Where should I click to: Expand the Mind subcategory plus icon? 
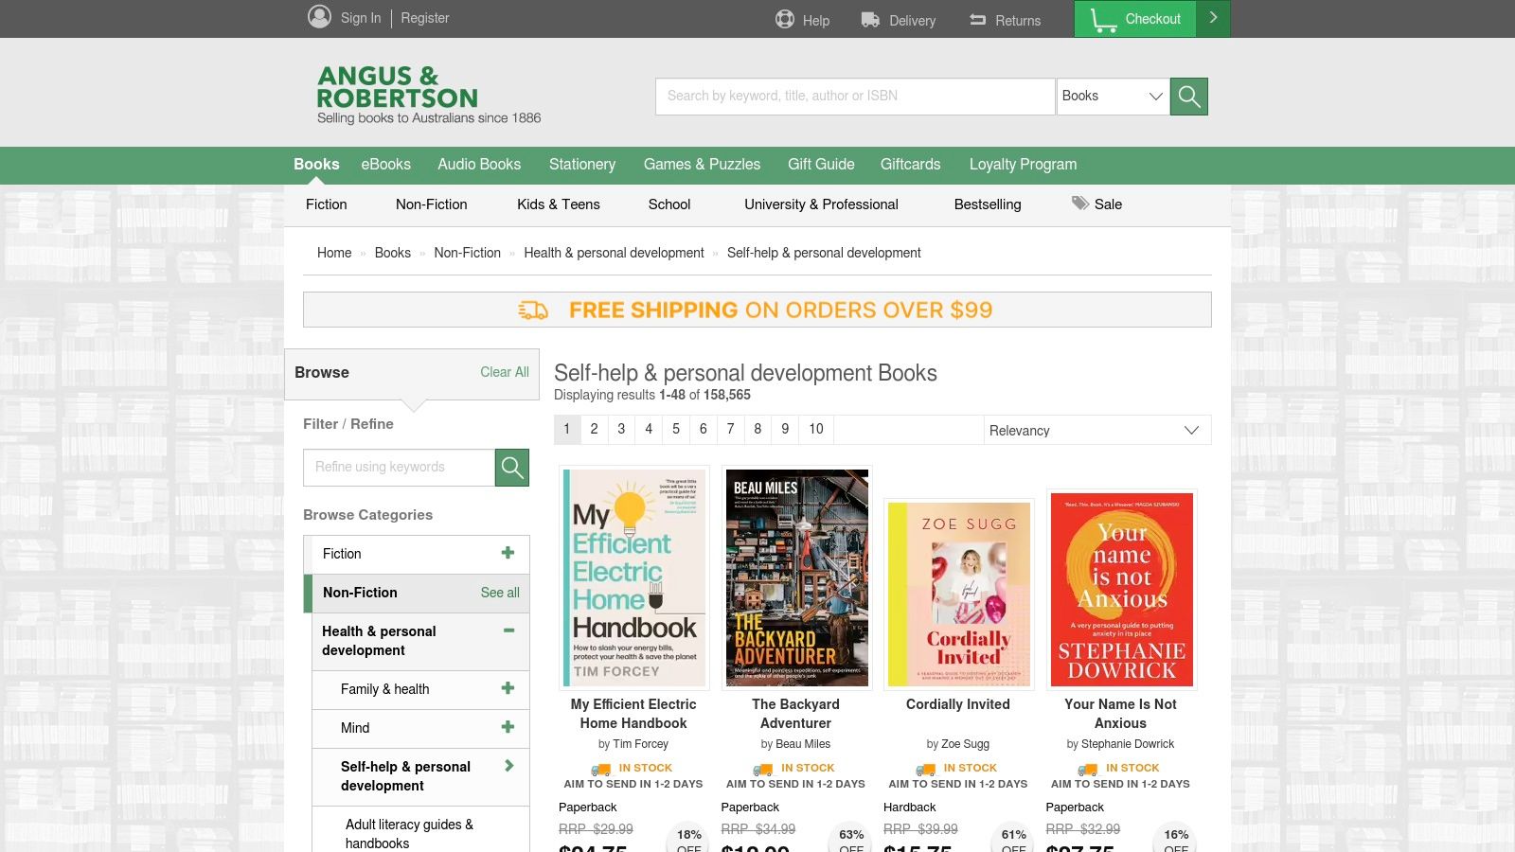(508, 727)
